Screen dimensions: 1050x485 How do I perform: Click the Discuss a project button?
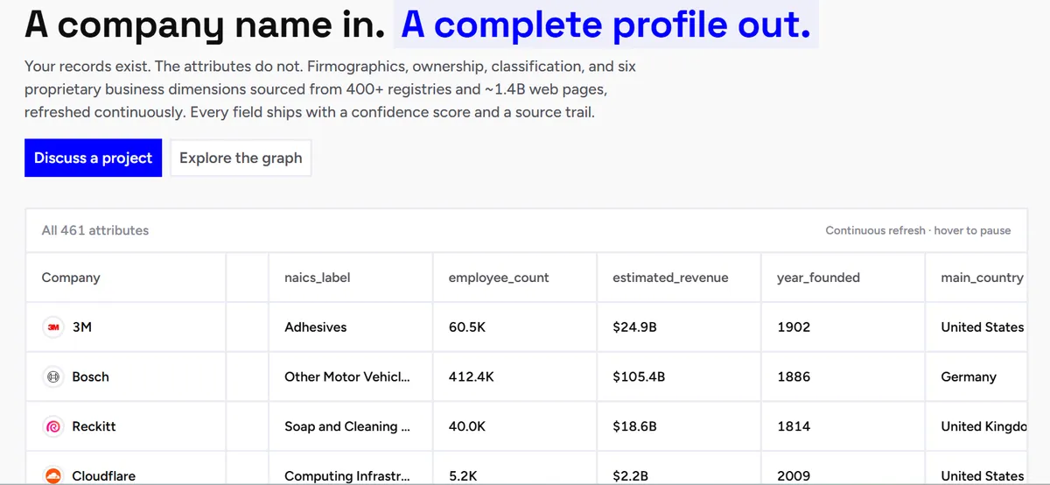pos(93,158)
